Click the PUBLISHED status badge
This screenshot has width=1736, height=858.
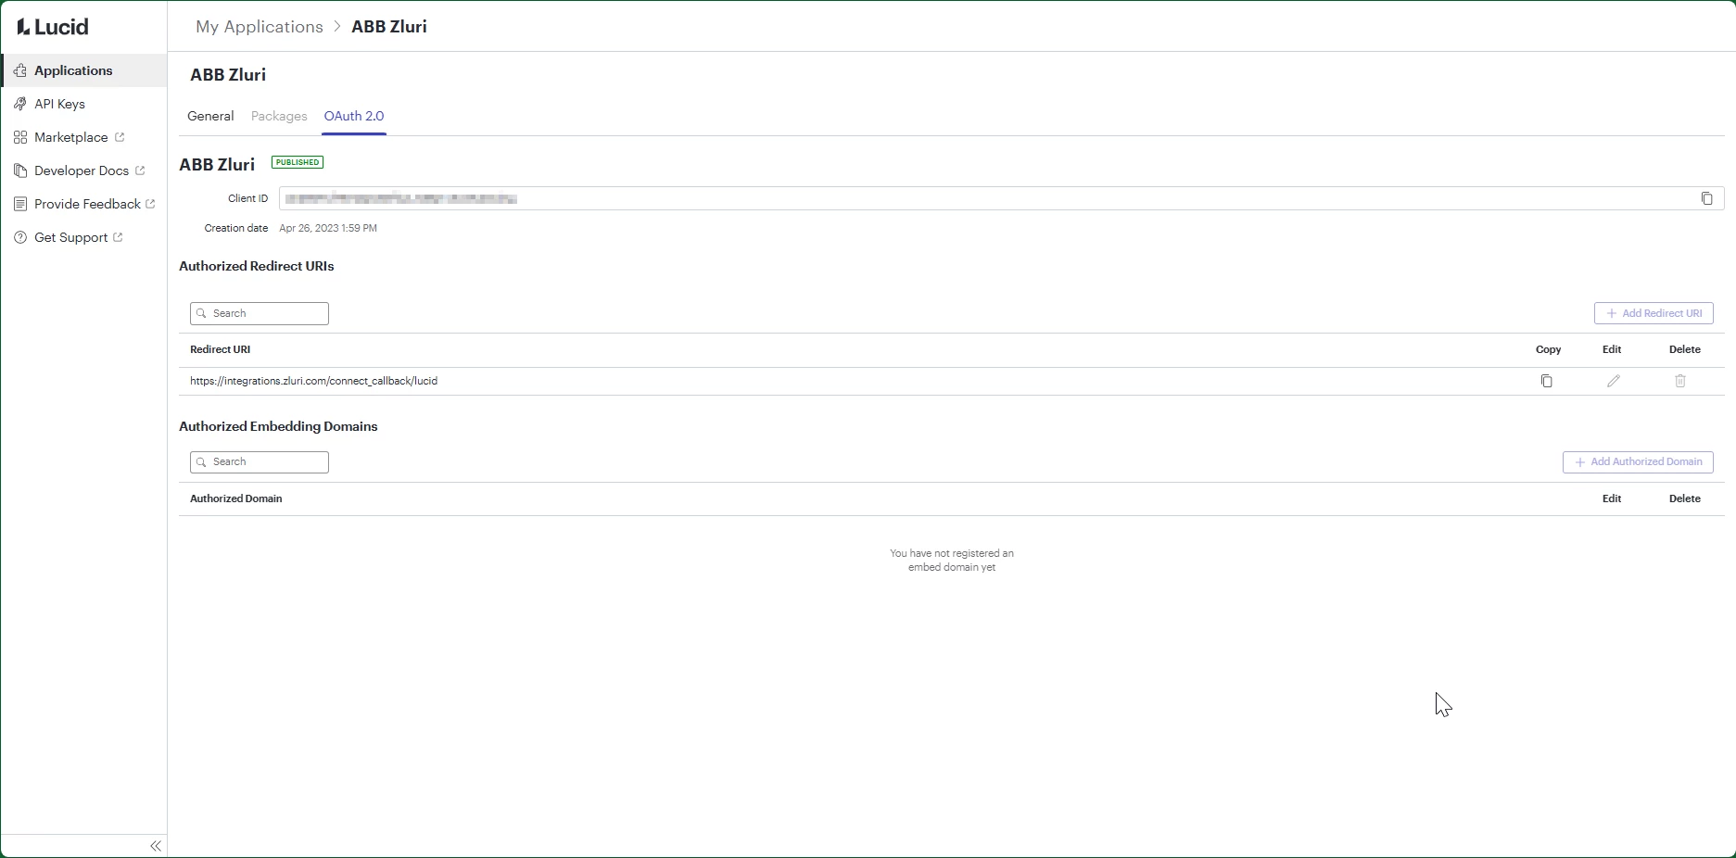tap(298, 162)
